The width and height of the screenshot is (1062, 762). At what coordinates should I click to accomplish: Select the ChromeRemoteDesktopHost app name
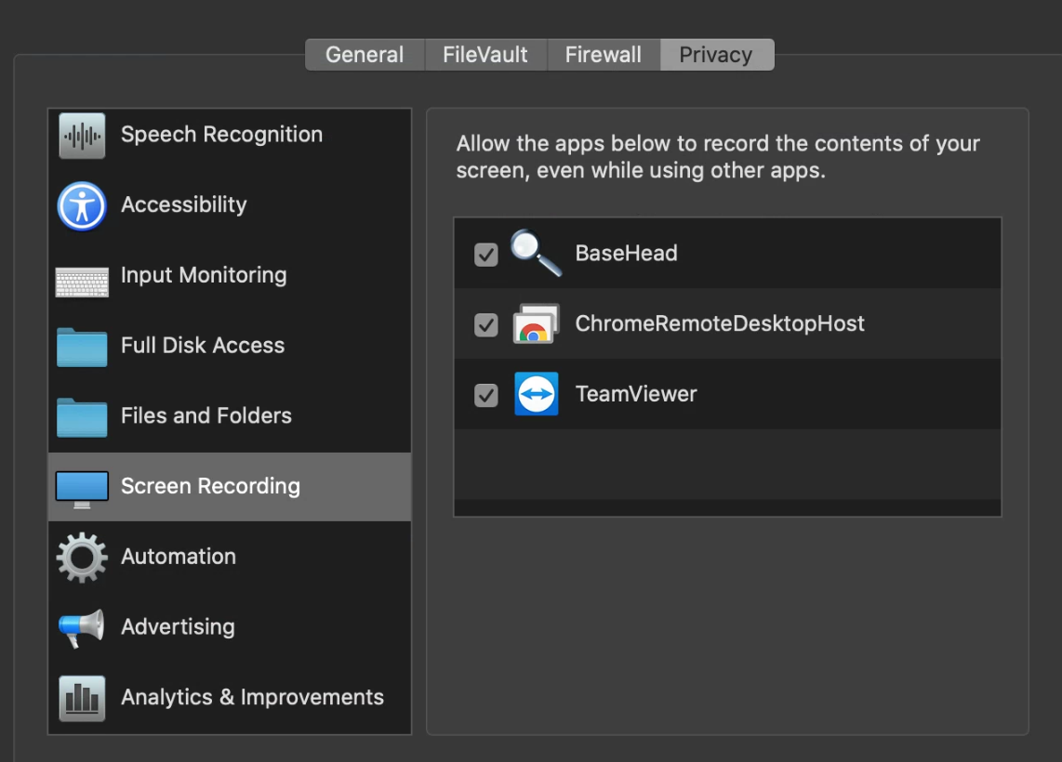[x=719, y=323]
